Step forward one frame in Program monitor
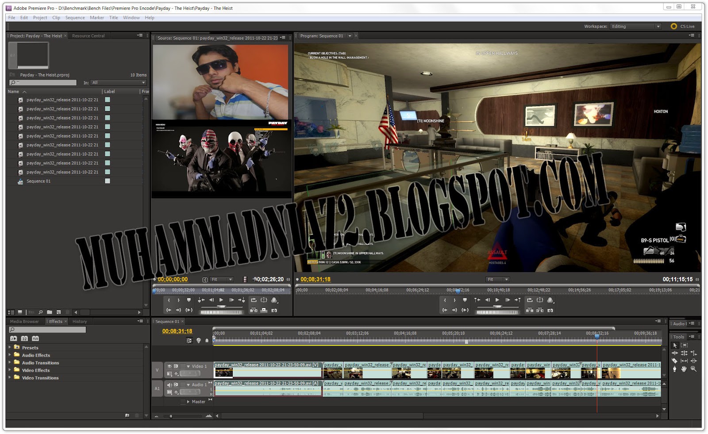This screenshot has height=434, width=708. tap(508, 300)
